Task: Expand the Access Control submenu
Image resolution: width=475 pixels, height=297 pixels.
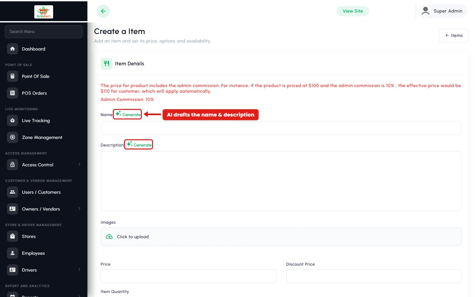Action: [79, 164]
